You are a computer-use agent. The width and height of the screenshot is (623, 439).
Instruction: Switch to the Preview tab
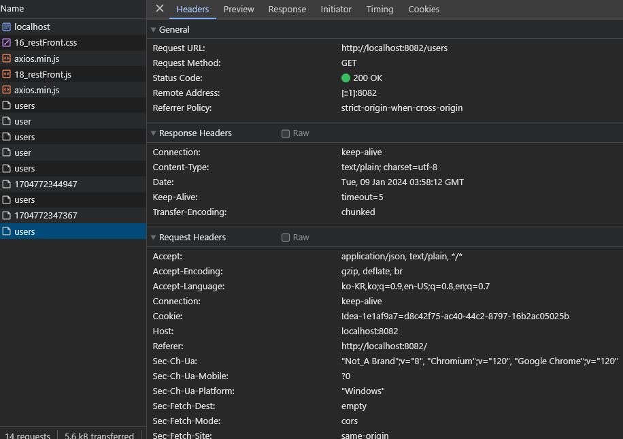(x=239, y=9)
